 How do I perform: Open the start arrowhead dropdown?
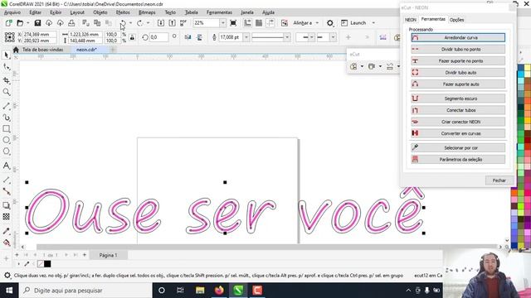312,37
